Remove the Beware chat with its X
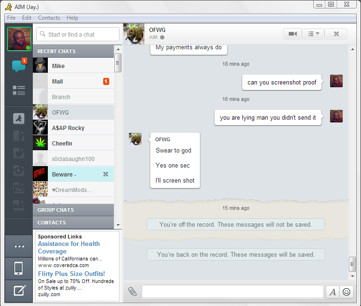 click(x=105, y=174)
